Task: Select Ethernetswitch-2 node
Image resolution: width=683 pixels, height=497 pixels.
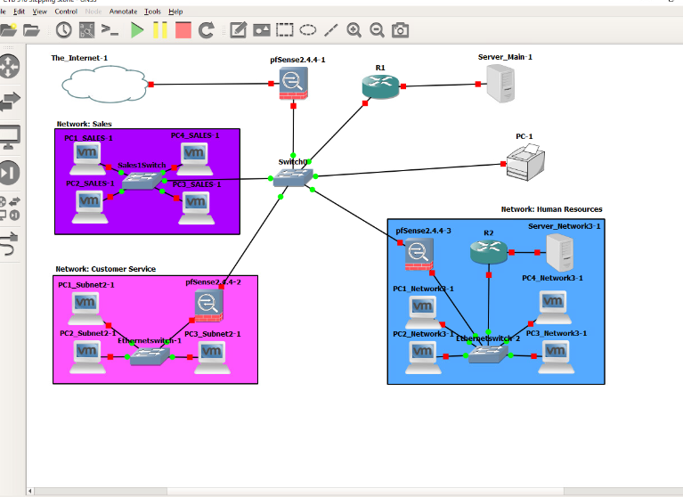Action: (488, 354)
